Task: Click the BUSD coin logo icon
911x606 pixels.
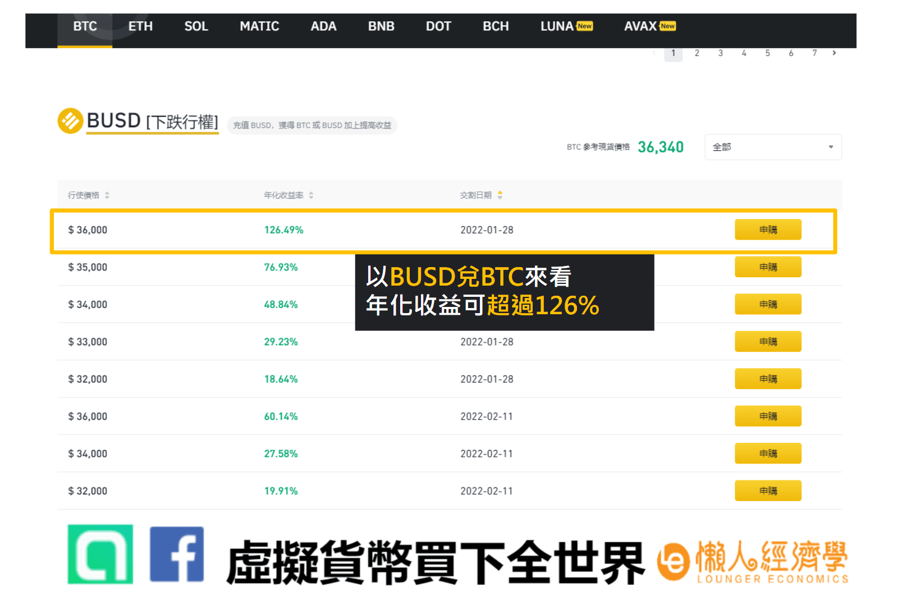Action: tap(70, 121)
